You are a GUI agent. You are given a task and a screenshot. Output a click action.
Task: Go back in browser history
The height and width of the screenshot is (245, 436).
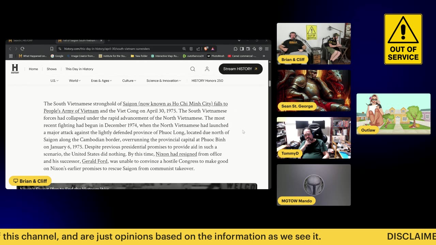tap(10, 49)
